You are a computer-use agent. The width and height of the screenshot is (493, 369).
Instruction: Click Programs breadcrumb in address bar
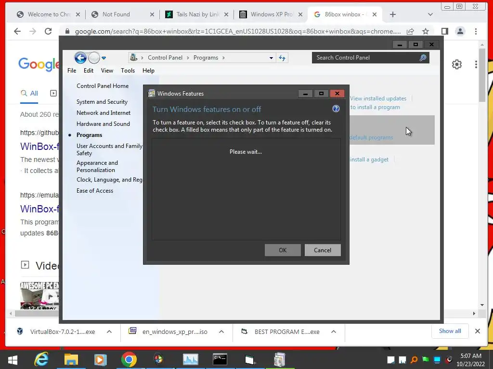click(206, 58)
